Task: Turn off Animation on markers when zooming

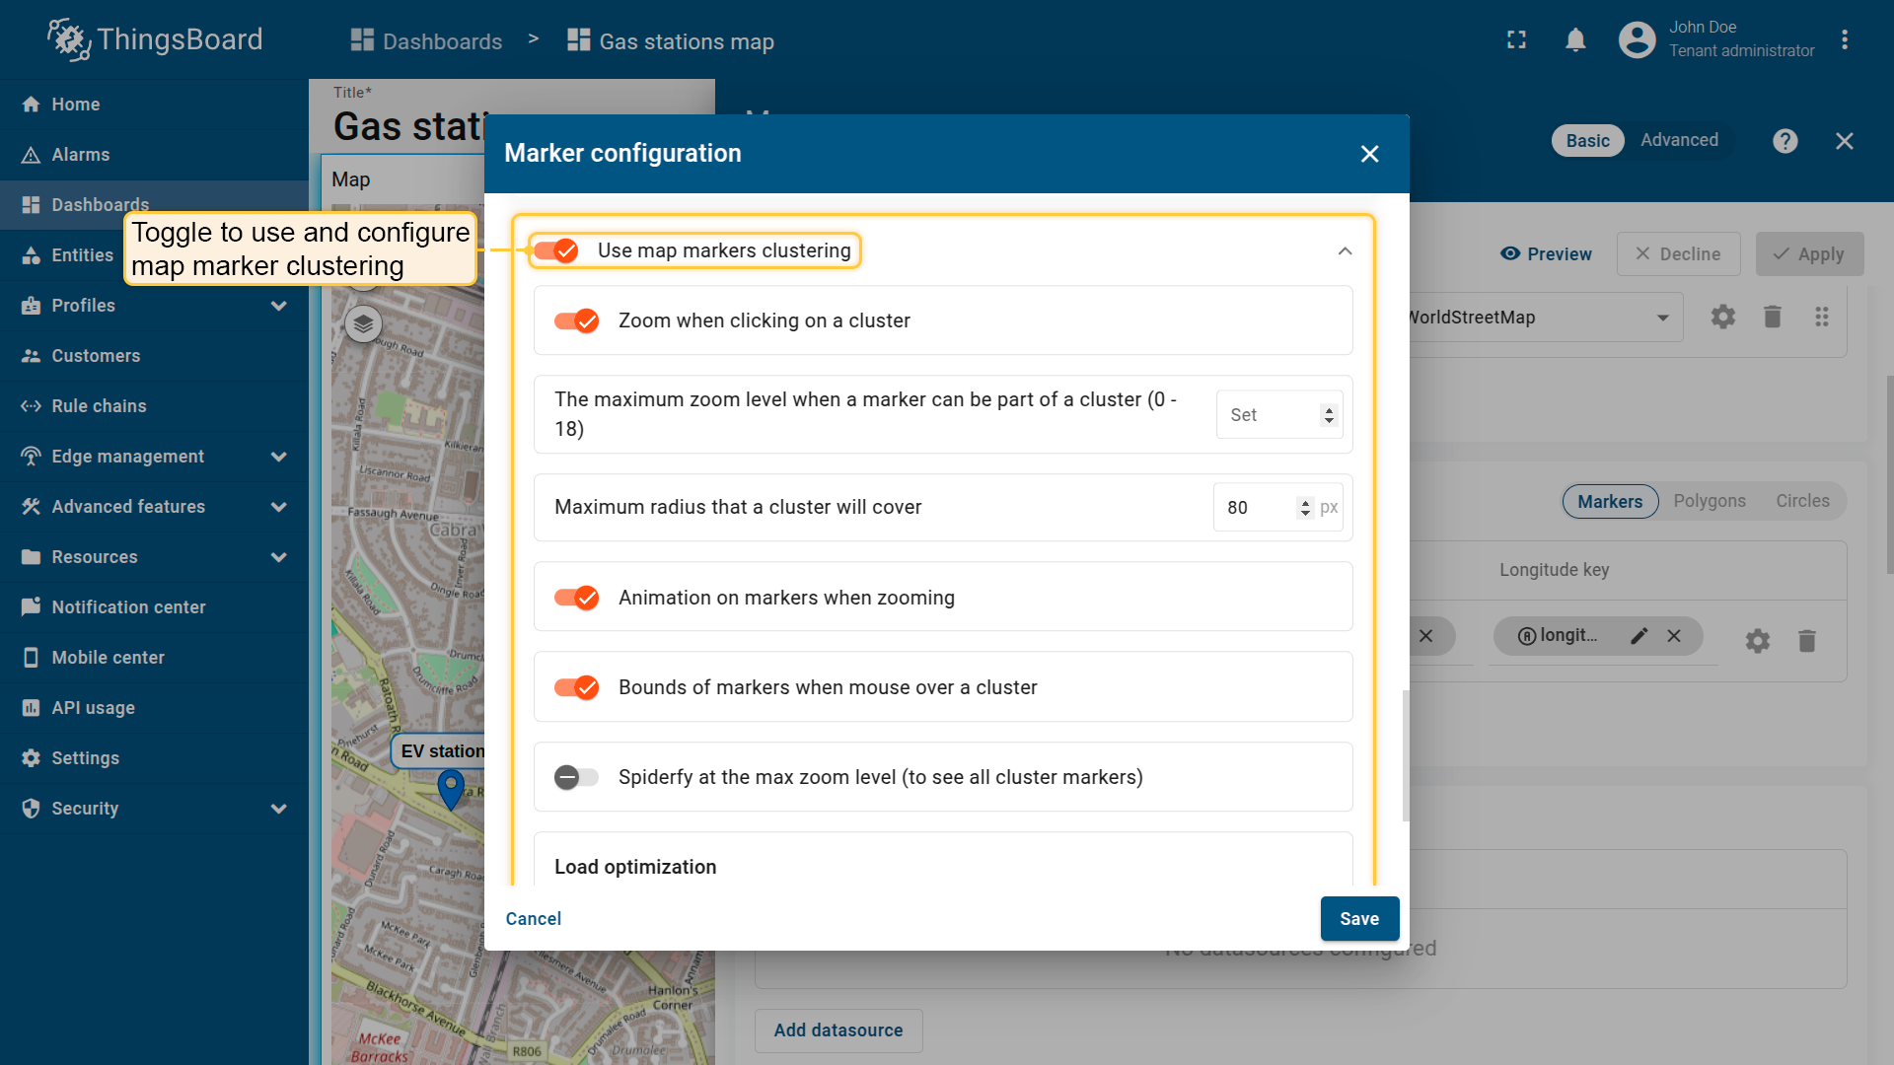Action: pos(577,598)
